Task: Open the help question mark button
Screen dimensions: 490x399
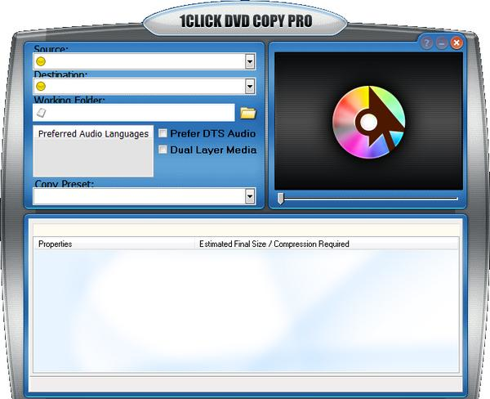Action: 427,43
